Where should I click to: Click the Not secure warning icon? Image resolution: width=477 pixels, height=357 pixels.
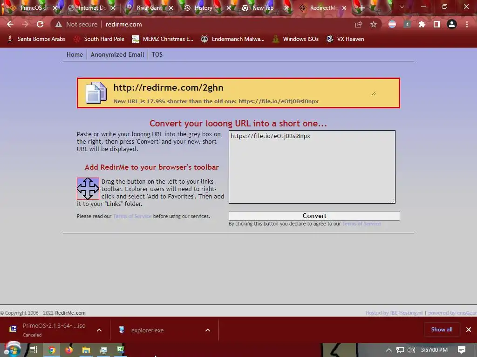coord(59,24)
